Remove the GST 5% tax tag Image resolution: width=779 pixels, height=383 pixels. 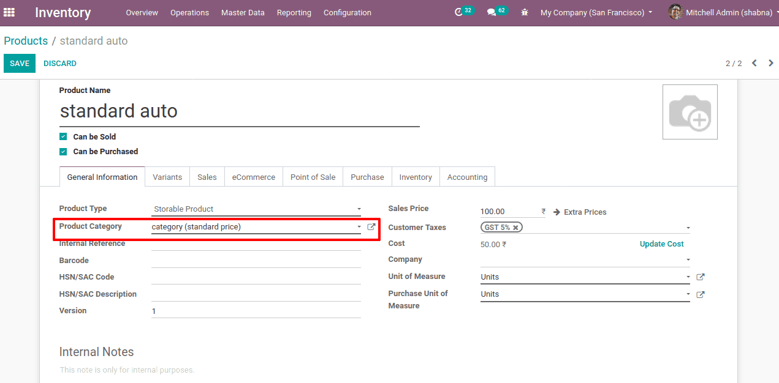[516, 228]
